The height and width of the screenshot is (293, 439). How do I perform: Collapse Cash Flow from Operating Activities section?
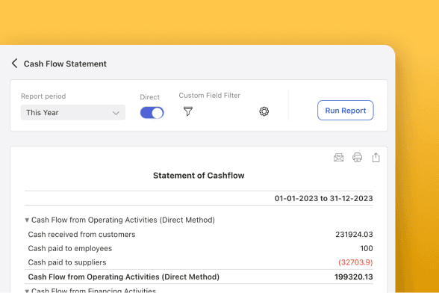[x=27, y=220]
